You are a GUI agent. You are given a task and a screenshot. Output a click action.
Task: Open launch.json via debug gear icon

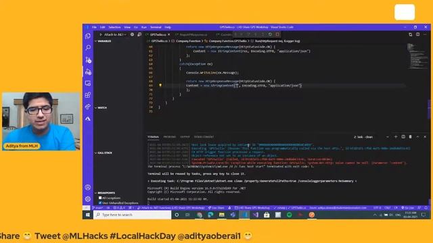point(133,34)
